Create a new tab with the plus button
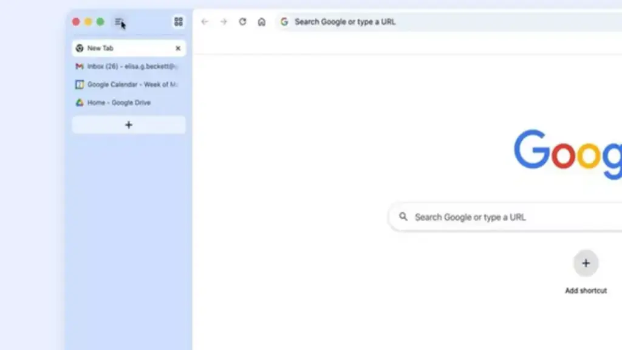Image resolution: width=622 pixels, height=350 pixels. [128, 125]
